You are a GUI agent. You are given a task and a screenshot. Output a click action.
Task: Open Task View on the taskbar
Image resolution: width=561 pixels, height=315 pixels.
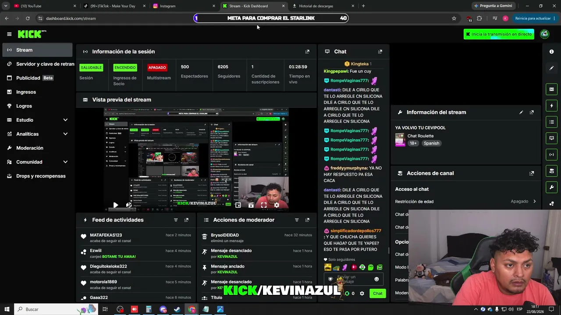(x=105, y=309)
